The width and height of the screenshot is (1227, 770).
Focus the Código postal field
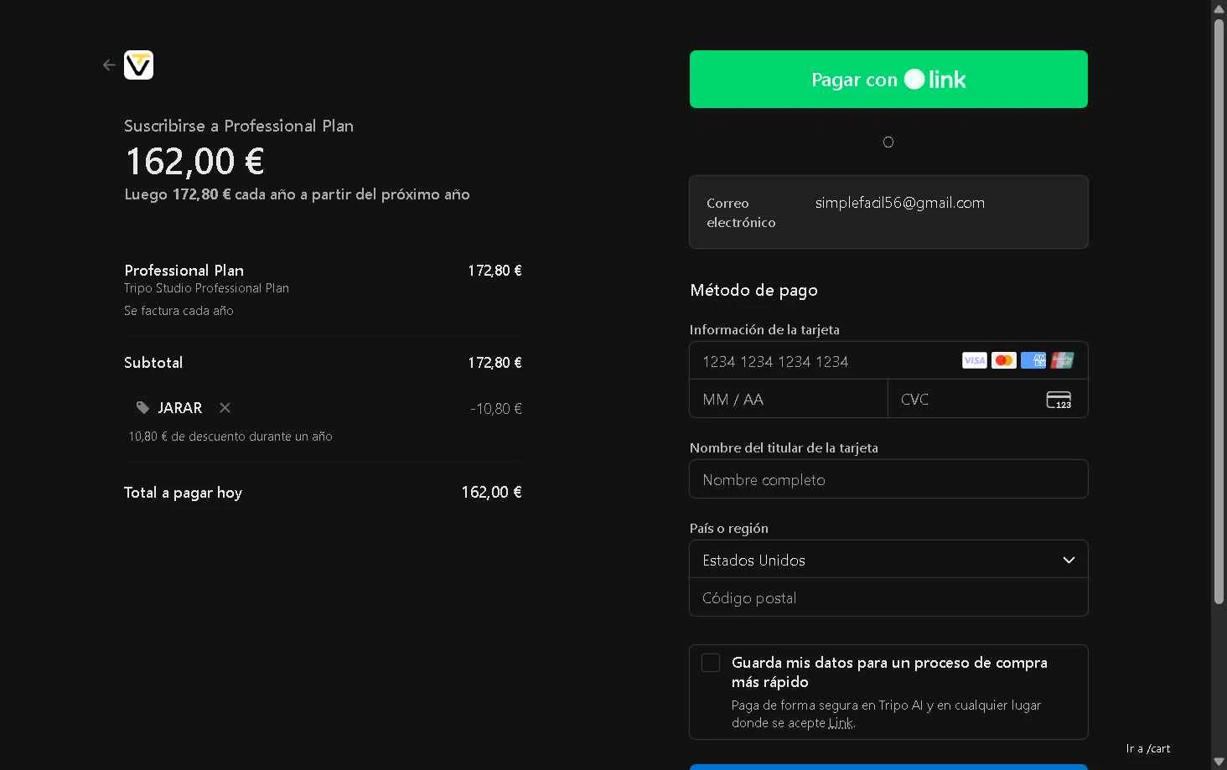[x=888, y=597]
